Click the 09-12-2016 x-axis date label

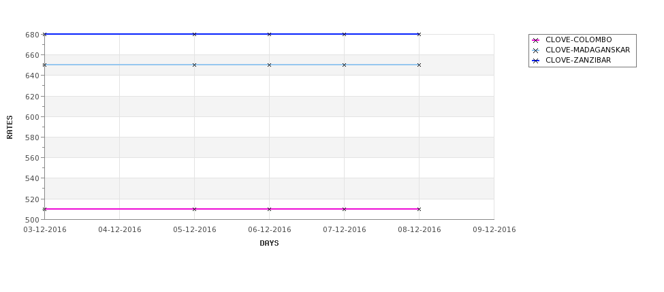(494, 230)
